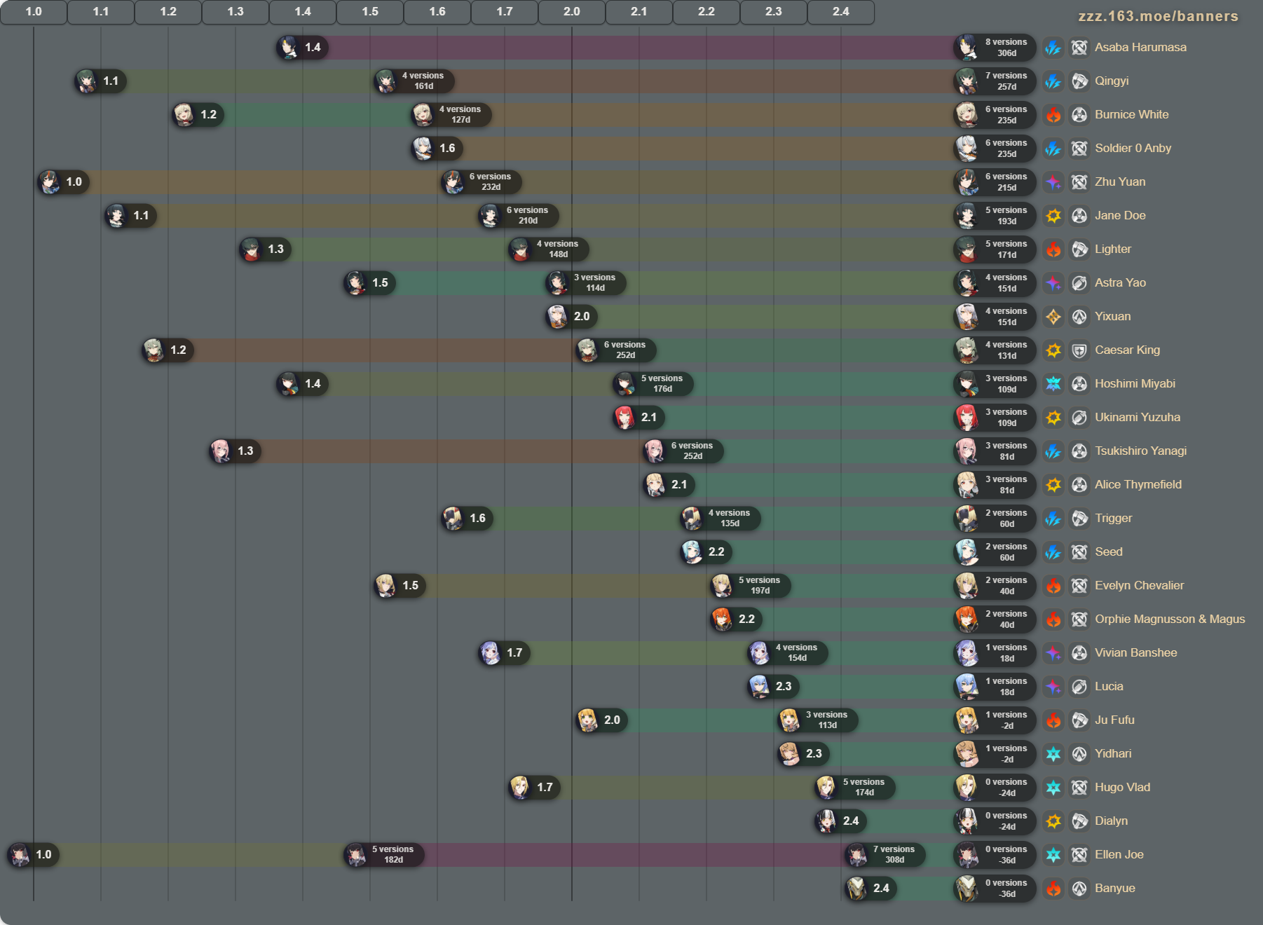
Task: Select Yixuan's '4 versions 151d' status badge
Action: click(995, 317)
